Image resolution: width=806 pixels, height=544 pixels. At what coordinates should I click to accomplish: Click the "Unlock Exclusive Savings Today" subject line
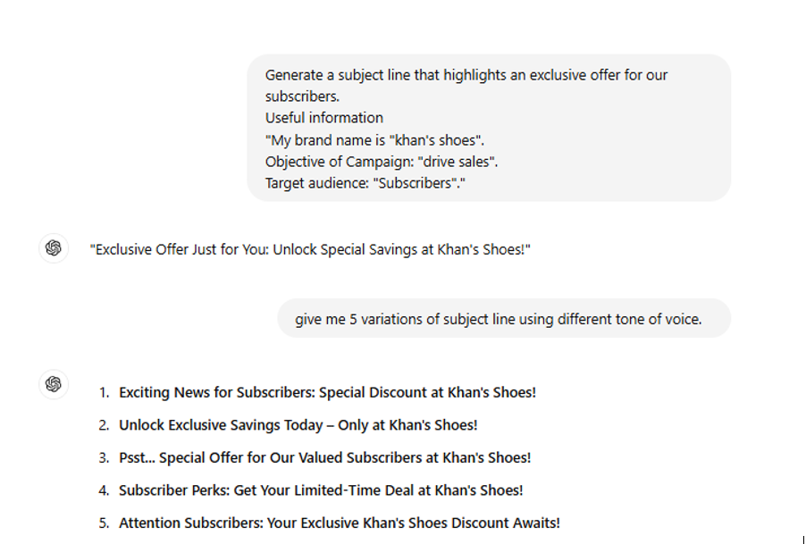(x=298, y=425)
